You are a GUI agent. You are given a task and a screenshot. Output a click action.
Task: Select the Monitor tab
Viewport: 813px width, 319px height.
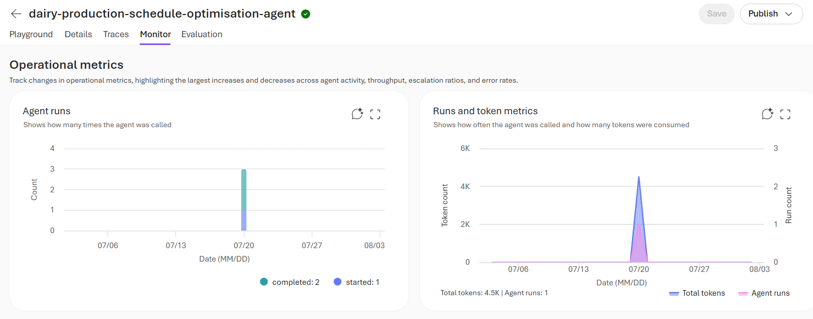tap(155, 34)
